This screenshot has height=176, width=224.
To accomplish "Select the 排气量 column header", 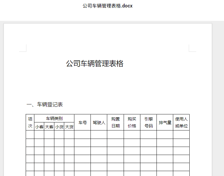I will [x=165, y=122].
